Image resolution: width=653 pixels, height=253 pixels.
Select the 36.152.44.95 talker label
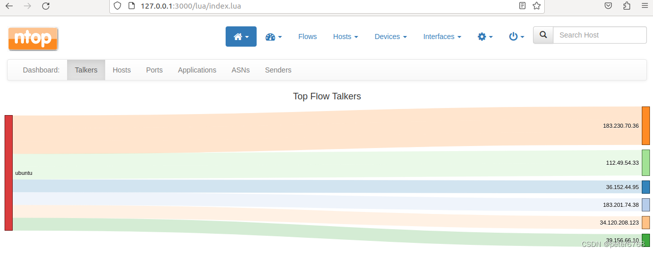pos(622,187)
